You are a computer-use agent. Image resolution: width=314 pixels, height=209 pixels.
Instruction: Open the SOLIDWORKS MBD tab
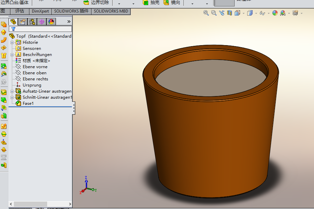coord(111,11)
